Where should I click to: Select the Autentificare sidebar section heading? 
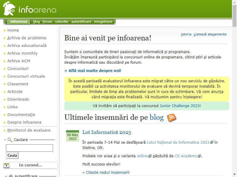[x=26, y=176]
